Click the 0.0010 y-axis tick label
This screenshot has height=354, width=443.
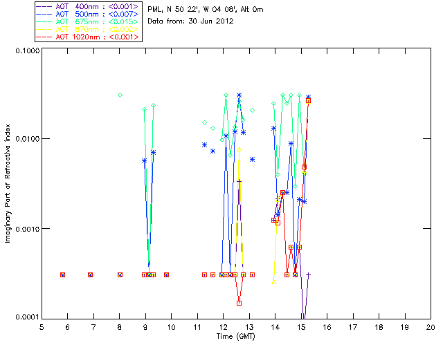click(x=28, y=229)
